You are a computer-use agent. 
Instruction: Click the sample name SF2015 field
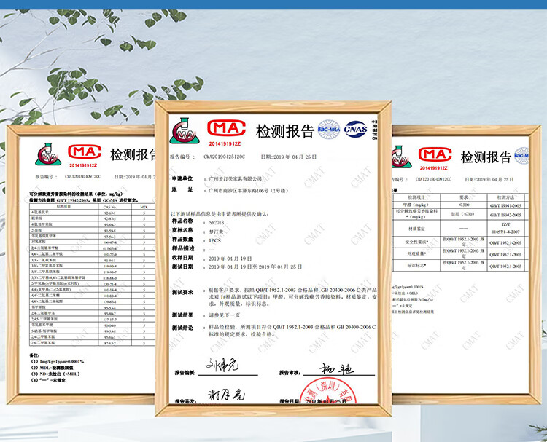(219, 221)
